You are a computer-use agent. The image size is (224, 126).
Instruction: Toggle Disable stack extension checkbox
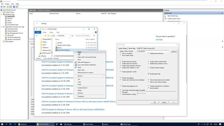149,54
